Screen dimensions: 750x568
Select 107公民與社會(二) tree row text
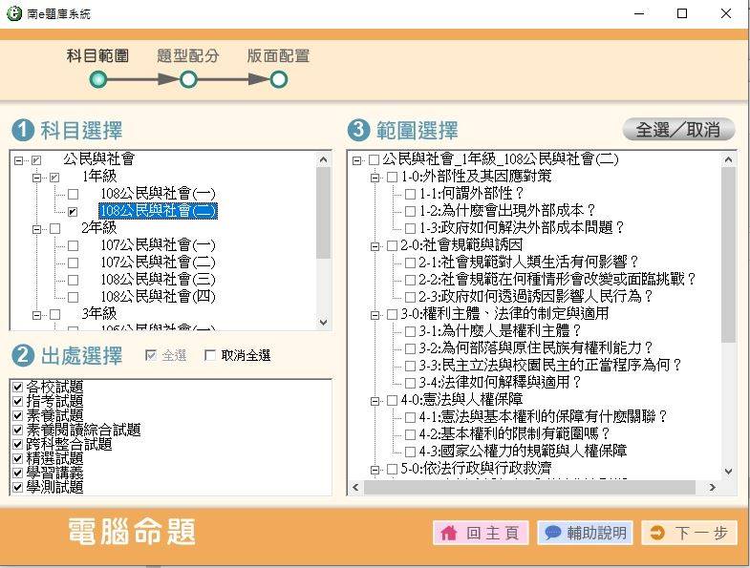158,263
